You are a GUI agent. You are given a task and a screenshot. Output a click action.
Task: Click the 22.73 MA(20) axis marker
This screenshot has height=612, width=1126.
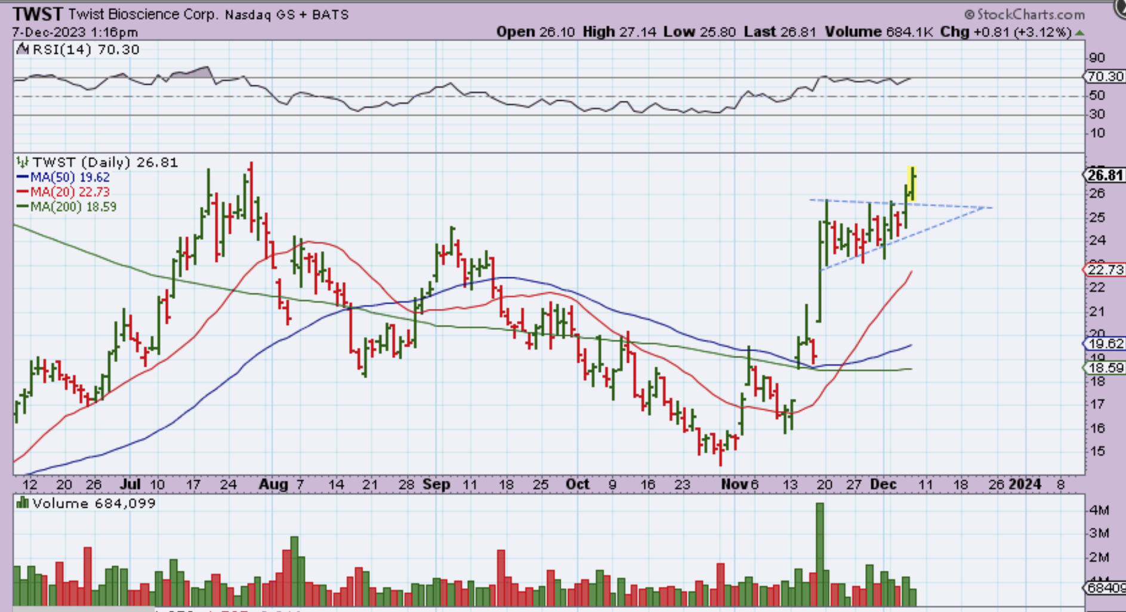click(x=1105, y=270)
